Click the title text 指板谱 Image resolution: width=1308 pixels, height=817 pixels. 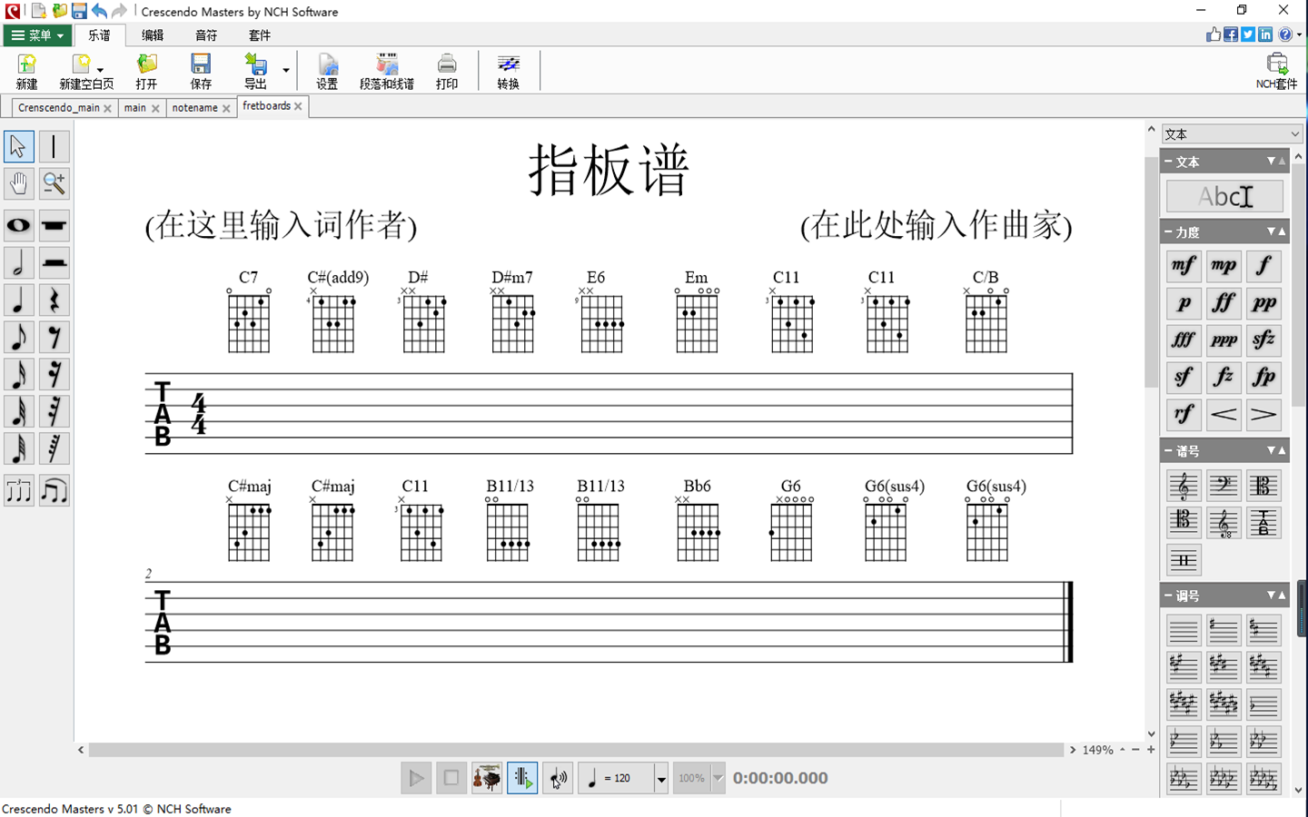609,170
